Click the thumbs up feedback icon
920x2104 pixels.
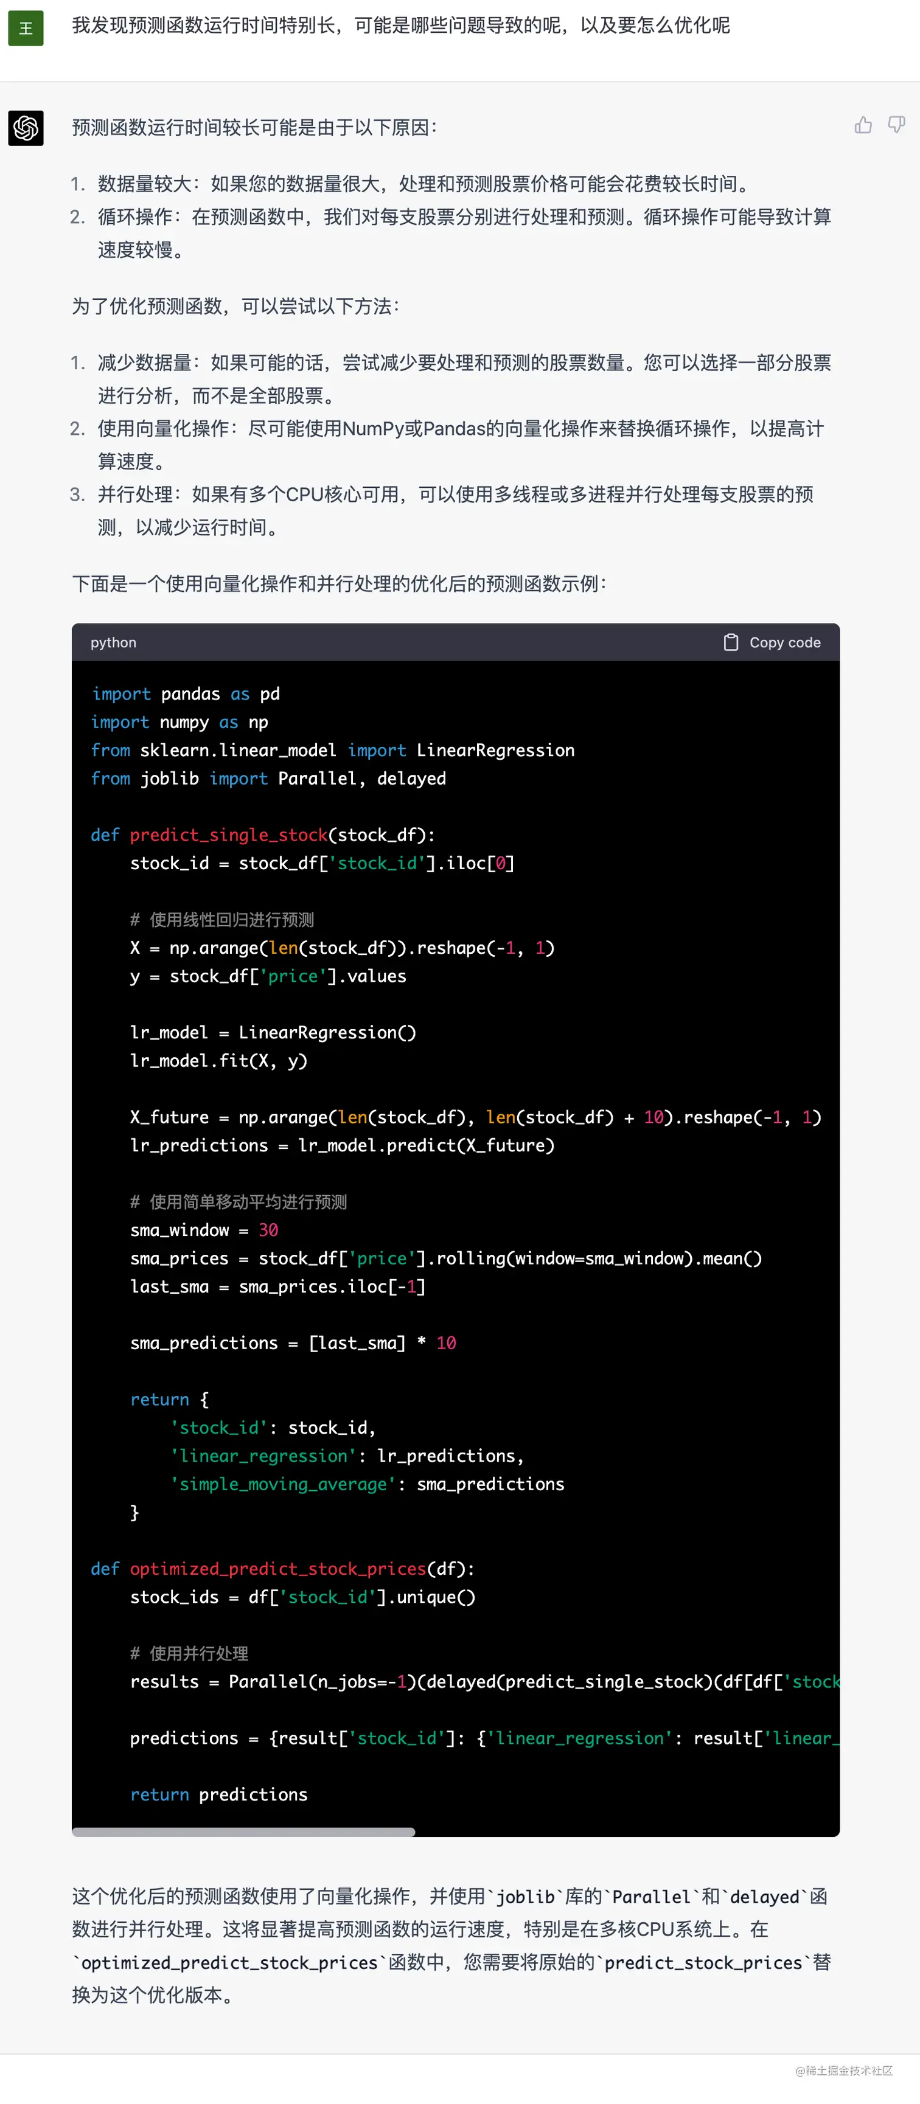863,125
